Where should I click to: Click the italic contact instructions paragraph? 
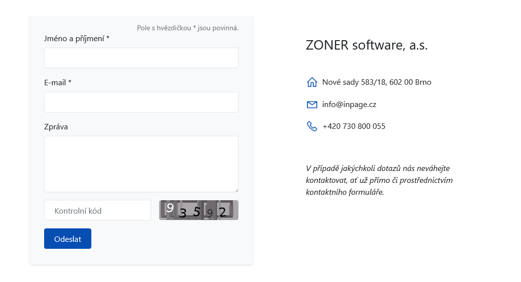point(379,180)
